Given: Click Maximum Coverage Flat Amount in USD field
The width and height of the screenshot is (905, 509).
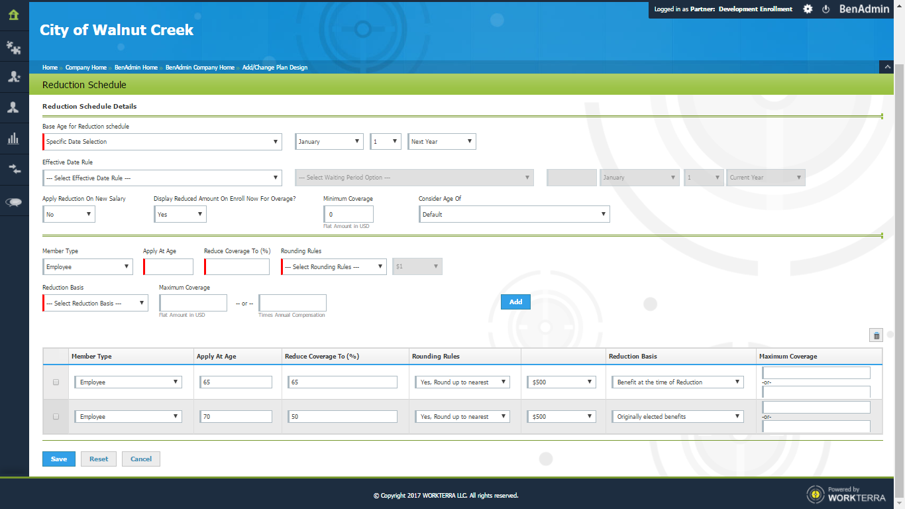Looking at the screenshot, I should point(193,303).
